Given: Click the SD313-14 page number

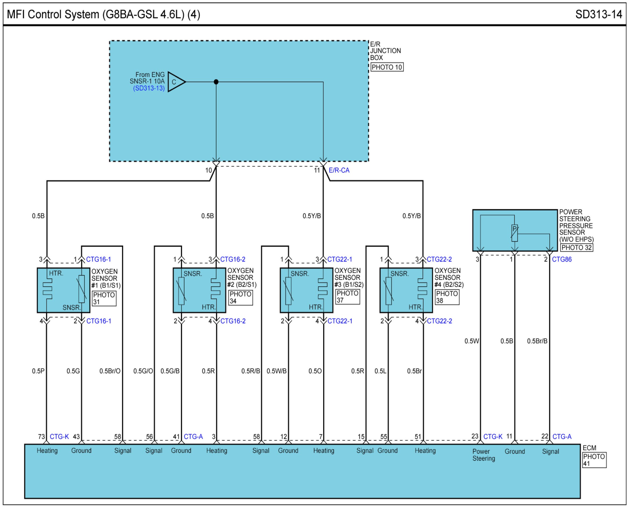Looking at the screenshot, I should (x=598, y=14).
